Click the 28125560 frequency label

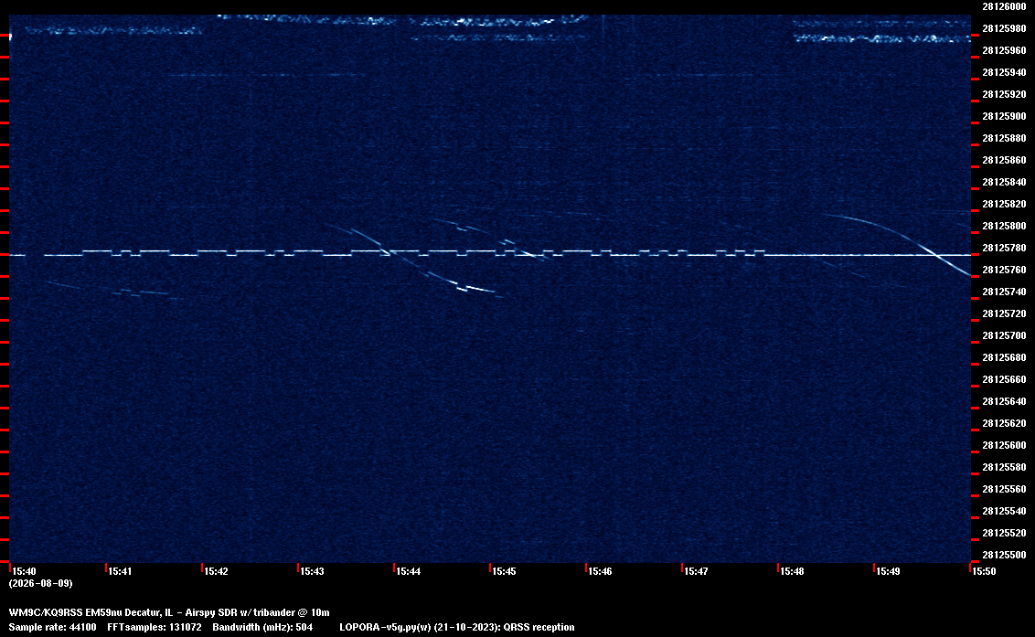pyautogui.click(x=1004, y=489)
